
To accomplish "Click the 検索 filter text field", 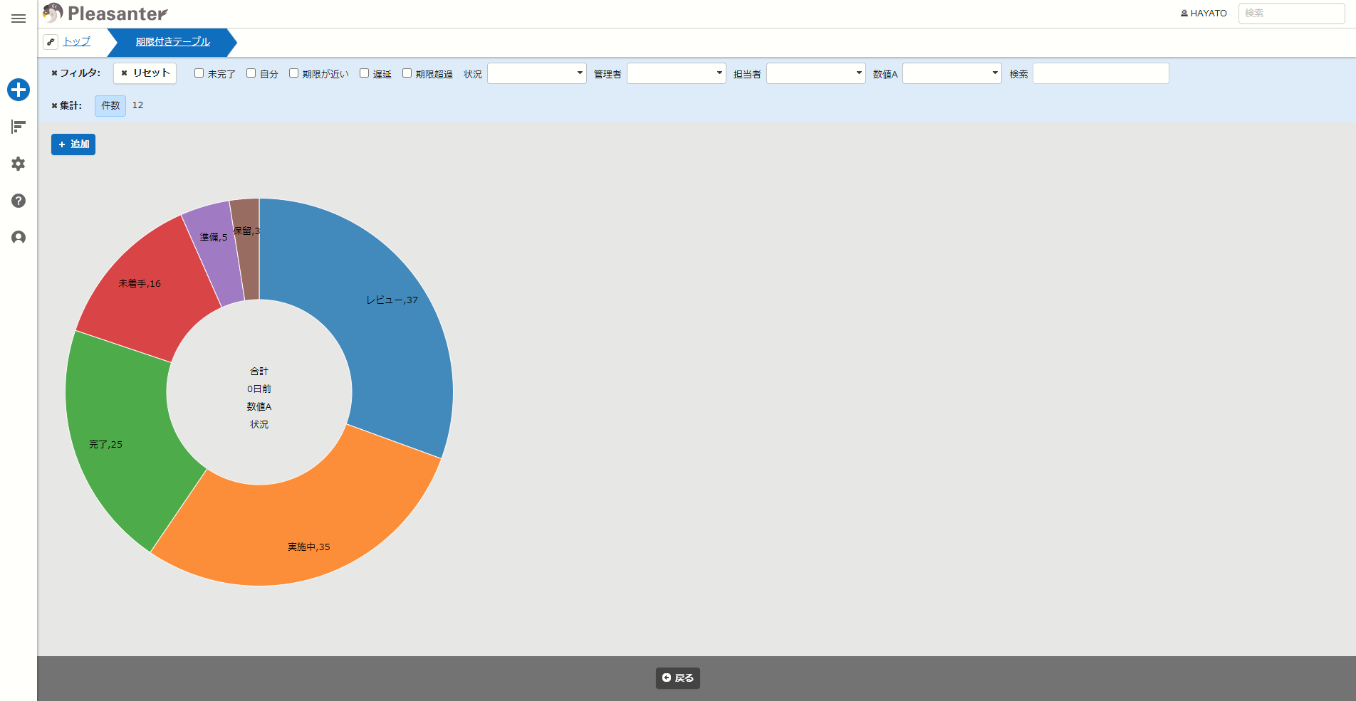I will pos(1101,73).
